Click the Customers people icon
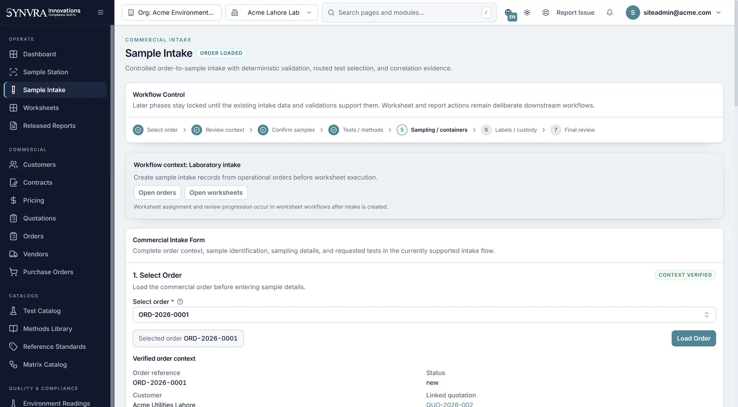738x407 pixels. (13, 165)
